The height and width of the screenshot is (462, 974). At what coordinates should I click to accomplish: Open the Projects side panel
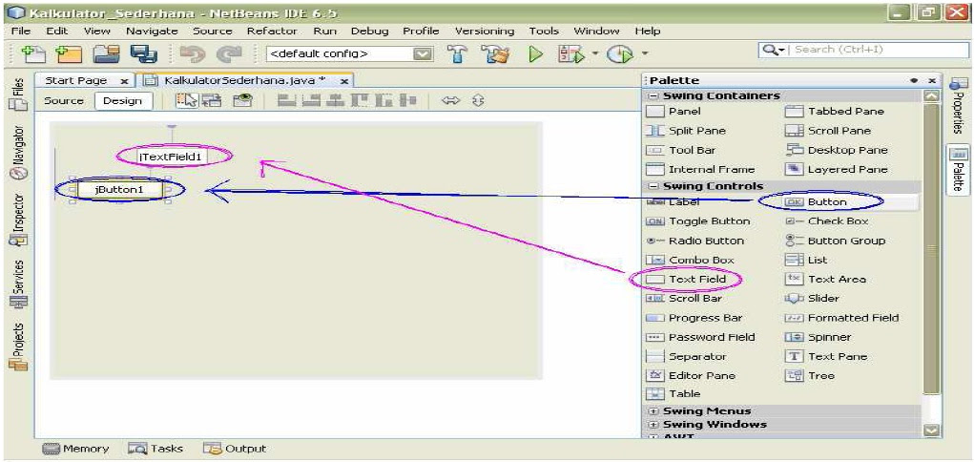click(18, 346)
